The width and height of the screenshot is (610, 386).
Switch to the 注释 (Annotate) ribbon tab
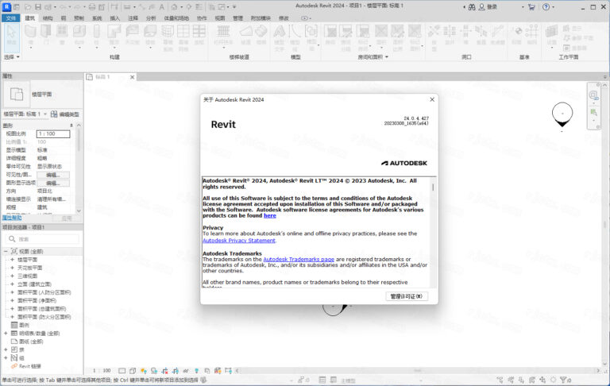(133, 18)
